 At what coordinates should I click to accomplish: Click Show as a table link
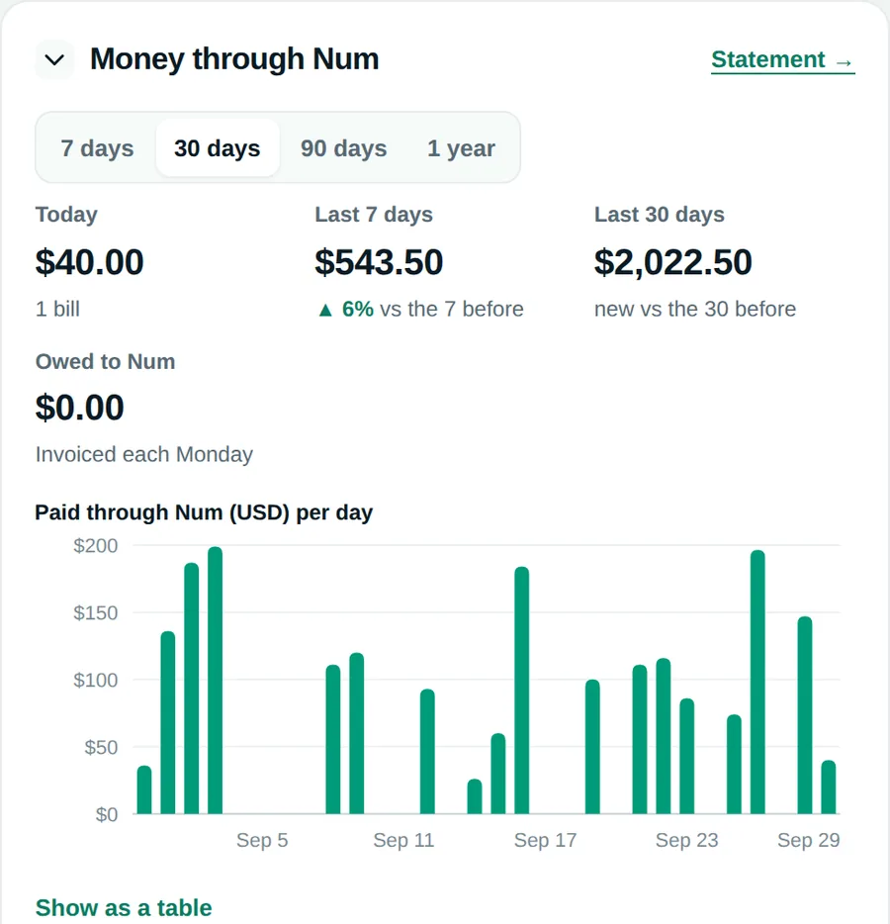coord(124,908)
